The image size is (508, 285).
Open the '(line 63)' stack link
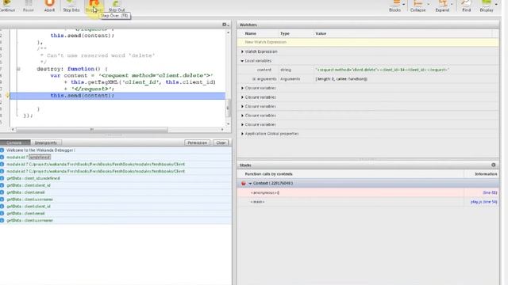(490, 192)
